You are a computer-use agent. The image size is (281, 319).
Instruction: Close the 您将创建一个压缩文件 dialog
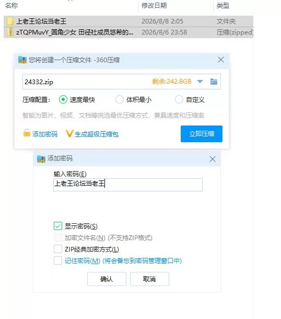tap(221, 60)
